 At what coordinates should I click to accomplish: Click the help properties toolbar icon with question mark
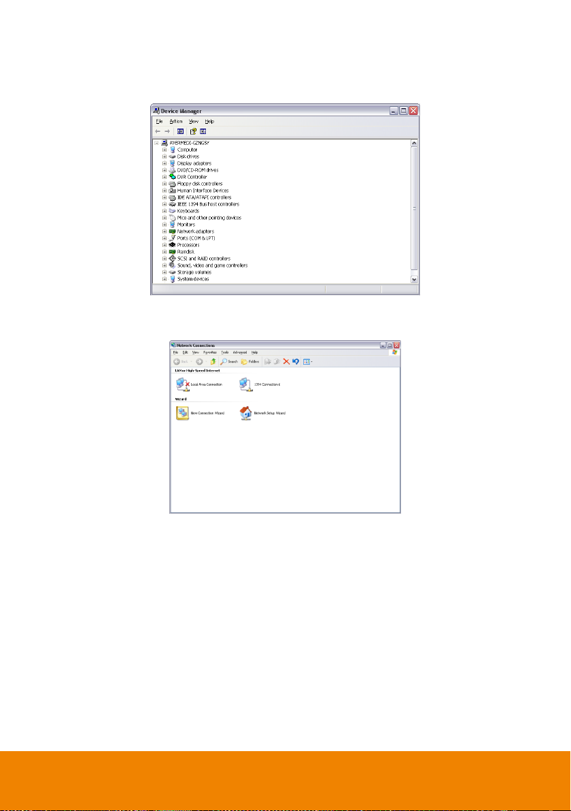point(193,131)
